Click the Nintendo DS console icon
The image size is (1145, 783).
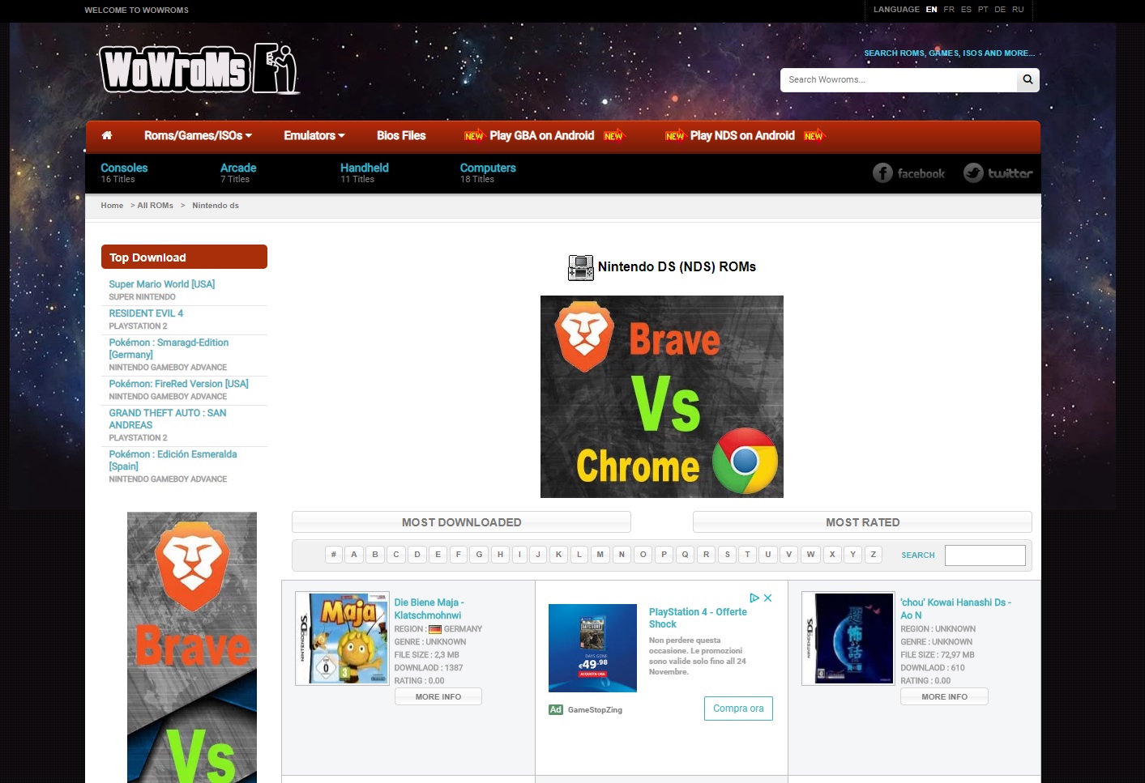point(580,267)
